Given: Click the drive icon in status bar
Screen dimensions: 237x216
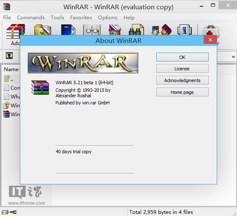Looking at the screenshot, I should 5,212.
